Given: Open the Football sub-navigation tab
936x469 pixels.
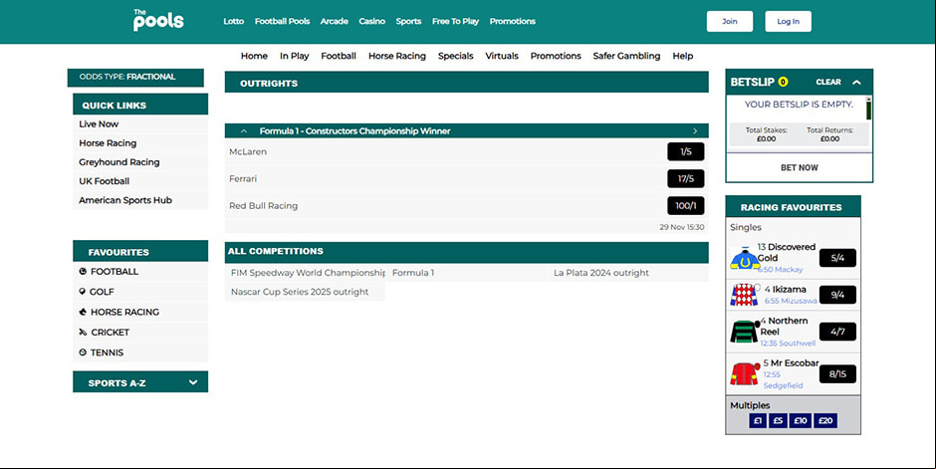Looking at the screenshot, I should pos(339,56).
